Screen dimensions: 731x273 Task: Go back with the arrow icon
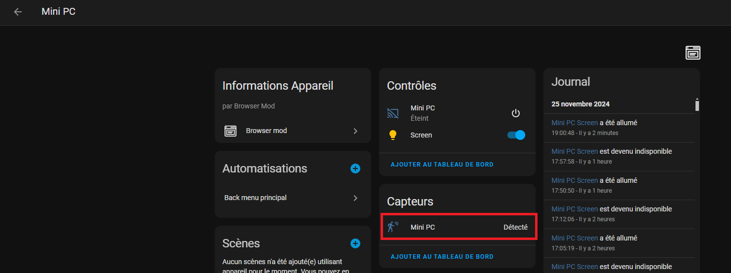tap(18, 12)
